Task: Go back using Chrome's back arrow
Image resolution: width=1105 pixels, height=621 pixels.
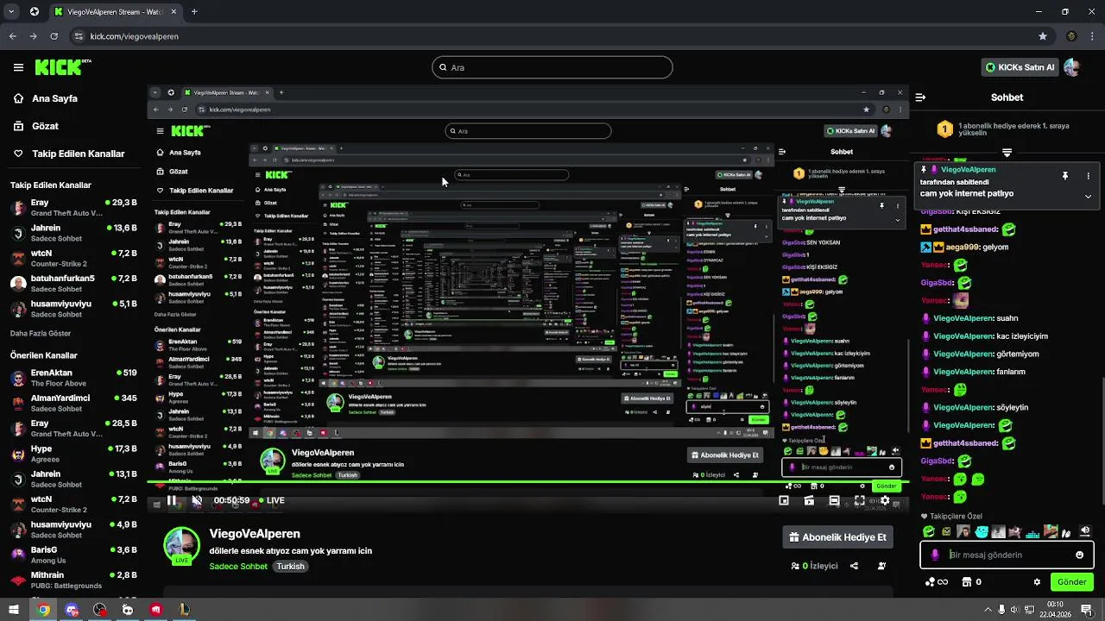Action: tap(13, 36)
